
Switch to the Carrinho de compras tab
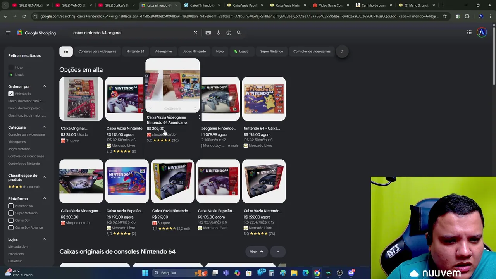(x=373, y=5)
